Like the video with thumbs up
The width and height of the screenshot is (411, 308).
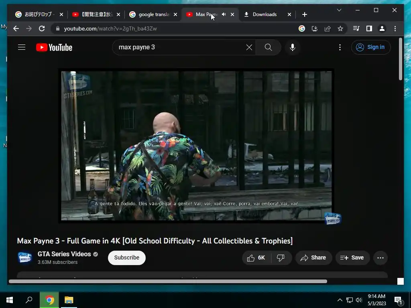pos(256,258)
